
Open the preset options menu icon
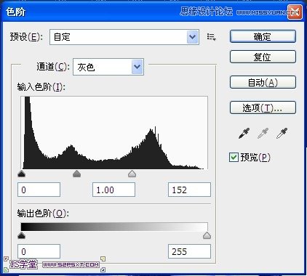click(212, 37)
